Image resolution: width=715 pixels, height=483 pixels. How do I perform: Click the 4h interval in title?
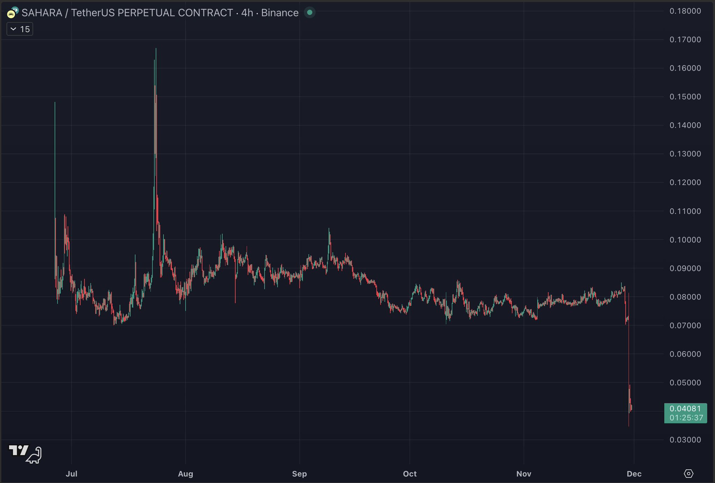[x=247, y=13]
